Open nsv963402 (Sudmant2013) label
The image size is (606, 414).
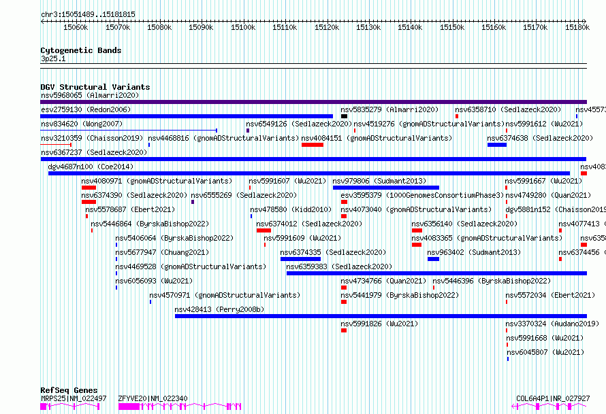click(474, 252)
